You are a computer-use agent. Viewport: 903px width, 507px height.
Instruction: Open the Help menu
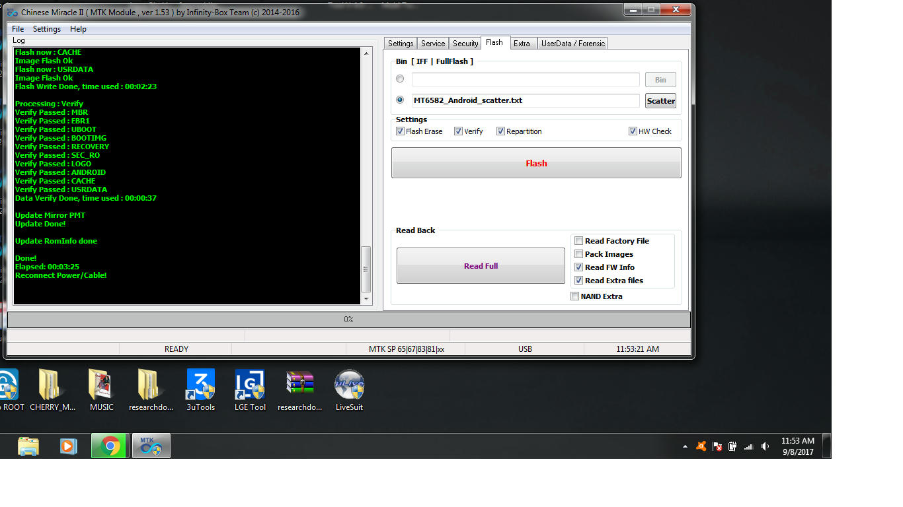coord(78,29)
